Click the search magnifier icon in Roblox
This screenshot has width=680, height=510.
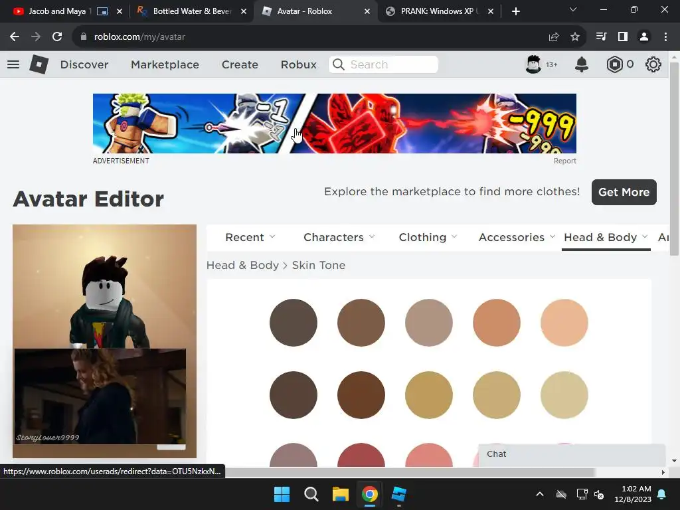[338, 64]
